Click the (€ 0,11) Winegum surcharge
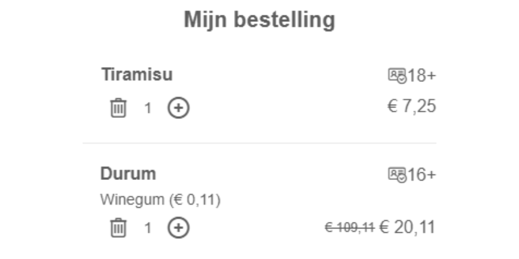The width and height of the screenshot is (519, 259). pos(194,200)
